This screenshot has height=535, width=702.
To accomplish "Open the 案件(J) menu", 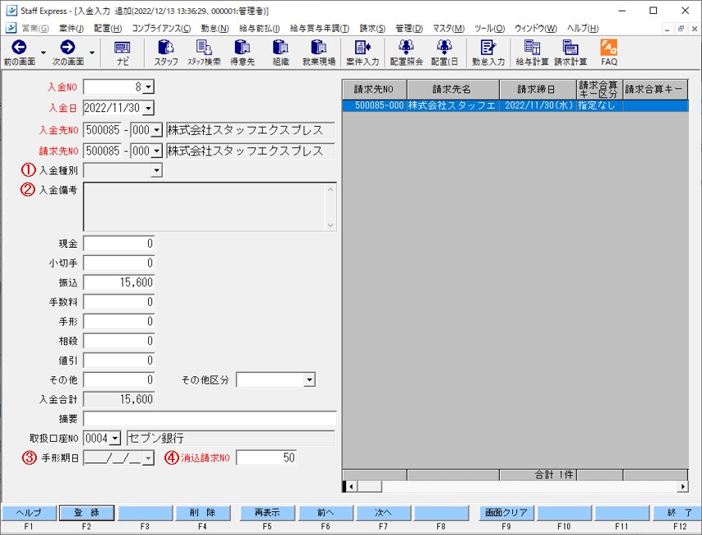I will coord(71,29).
